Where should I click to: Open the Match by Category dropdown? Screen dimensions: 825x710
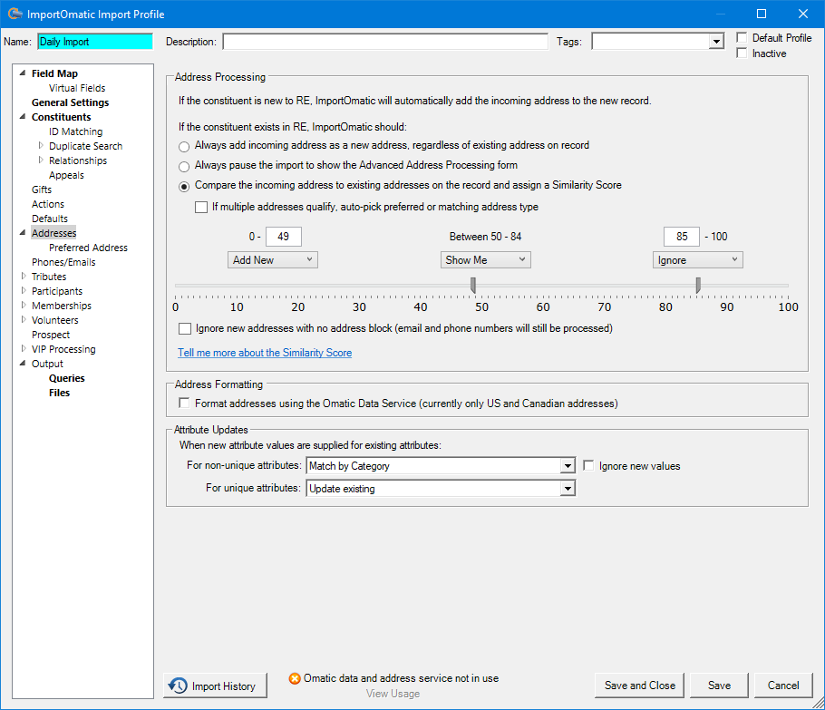pyautogui.click(x=568, y=466)
